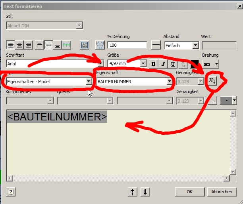Viewport: 243px width, 204px height.
Task: Close the Text formatieren dialog
Action: 239,6
